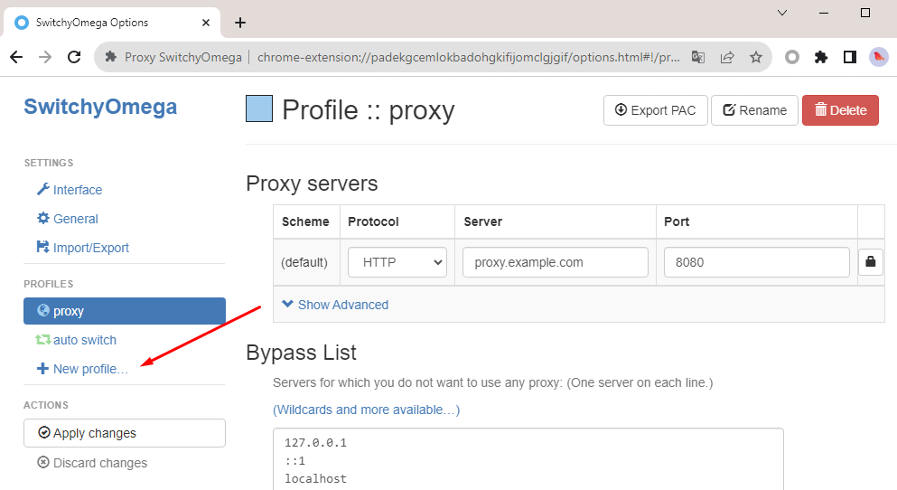Open the HTTP protocol dropdown
Image resolution: width=897 pixels, height=490 pixels.
(x=397, y=262)
